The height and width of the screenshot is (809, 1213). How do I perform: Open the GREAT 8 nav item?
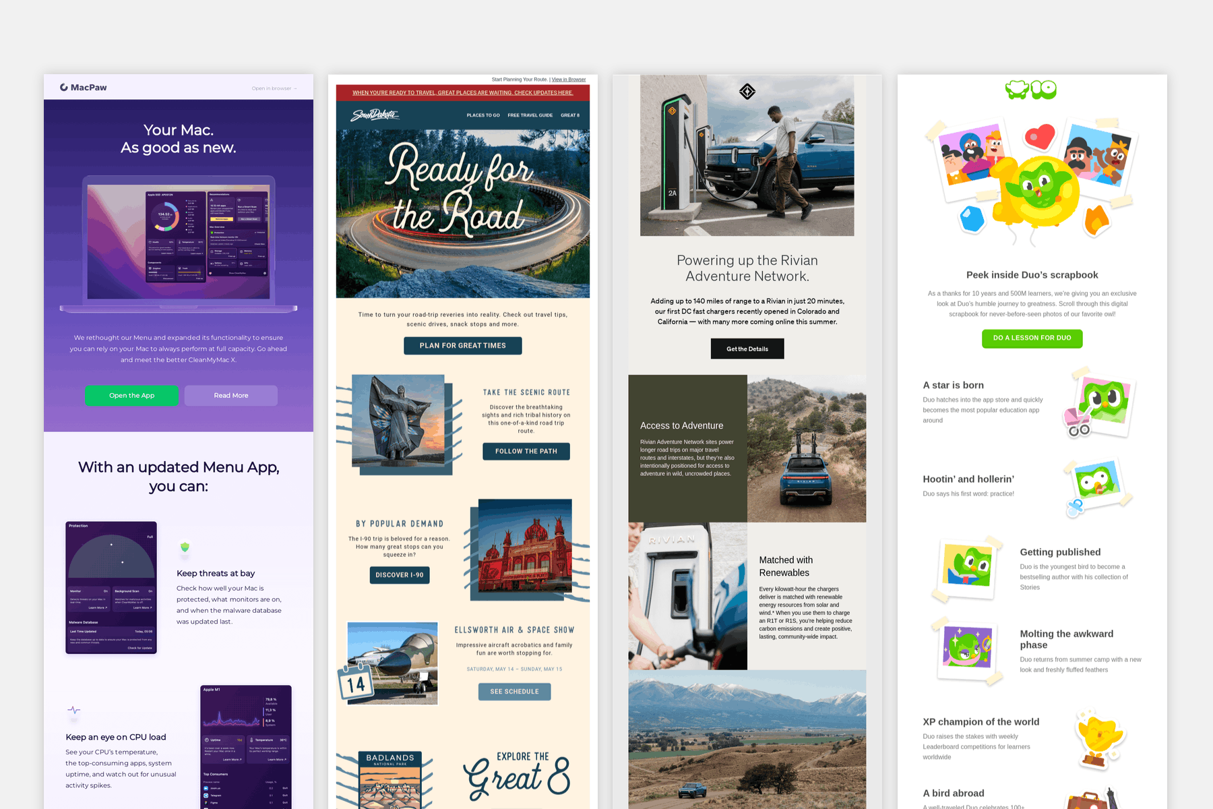pyautogui.click(x=570, y=115)
